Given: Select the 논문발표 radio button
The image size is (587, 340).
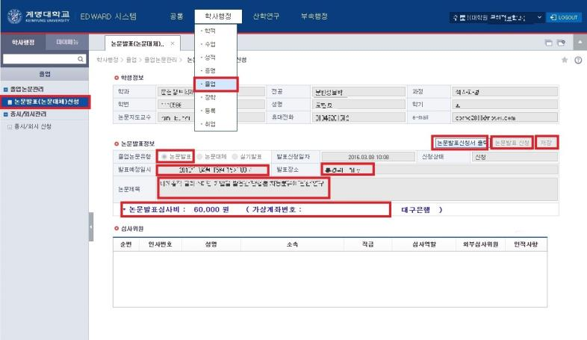Looking at the screenshot, I should (164, 157).
